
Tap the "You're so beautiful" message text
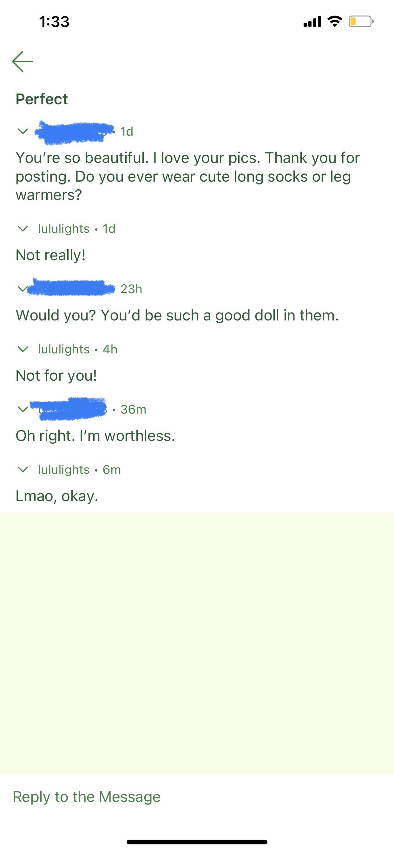point(187,176)
